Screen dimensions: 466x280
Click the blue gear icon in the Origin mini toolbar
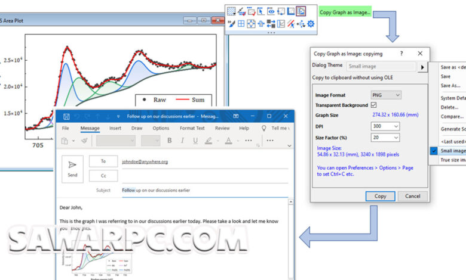[x=311, y=24]
